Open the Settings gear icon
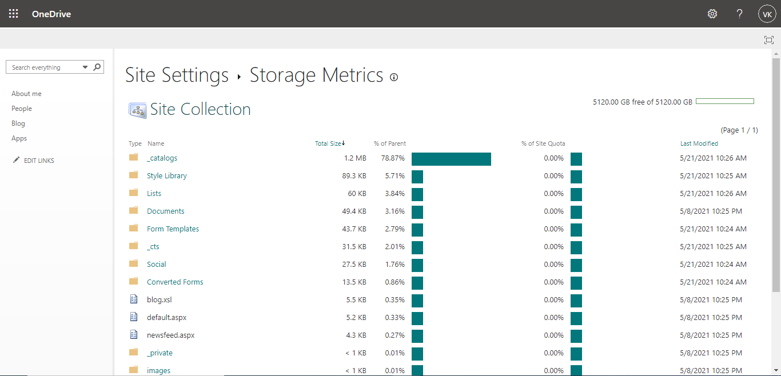 point(712,14)
